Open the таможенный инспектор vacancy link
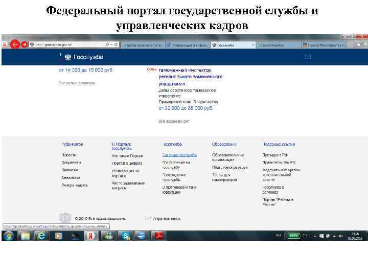 [x=190, y=77]
